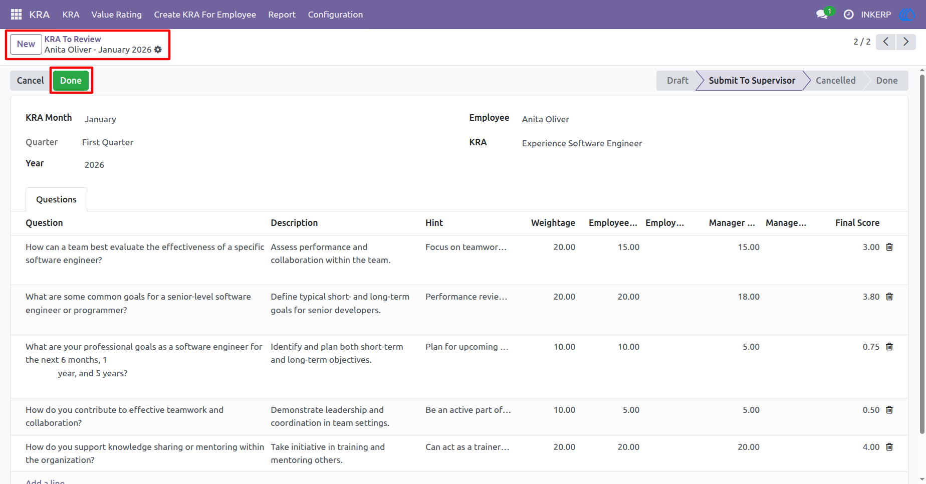The height and width of the screenshot is (484, 926).
Task: Open the Value Rating menu
Action: 116,15
